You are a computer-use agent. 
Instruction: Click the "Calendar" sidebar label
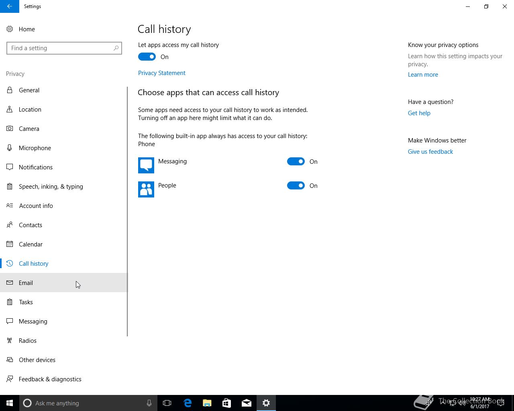click(31, 244)
